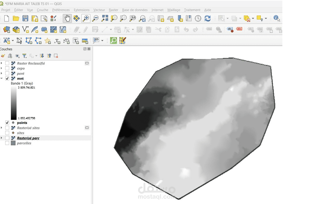314x204 pixels.
Task: Enable the parcelles layer checkbox
Action: (7, 143)
